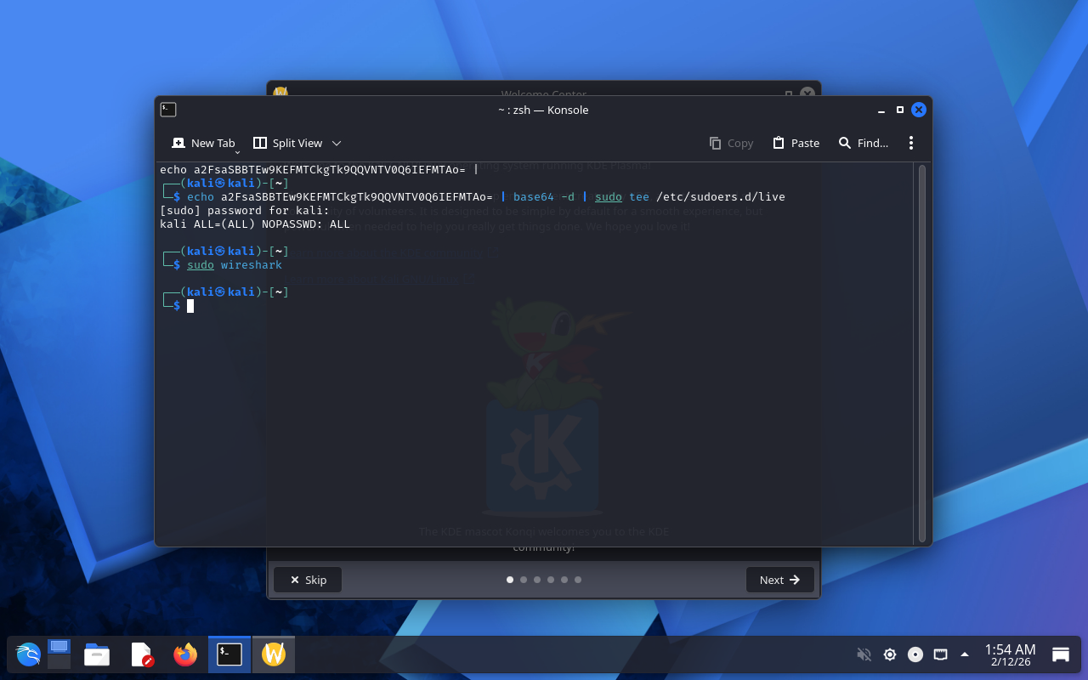The image size is (1088, 680).
Task: Click Paste in the Konsole toolbar
Action: 796,143
